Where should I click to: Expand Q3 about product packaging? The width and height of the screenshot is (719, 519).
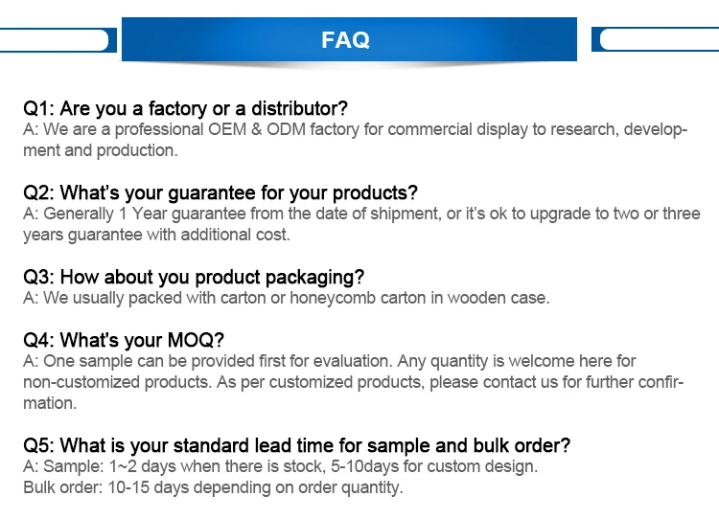click(x=194, y=277)
